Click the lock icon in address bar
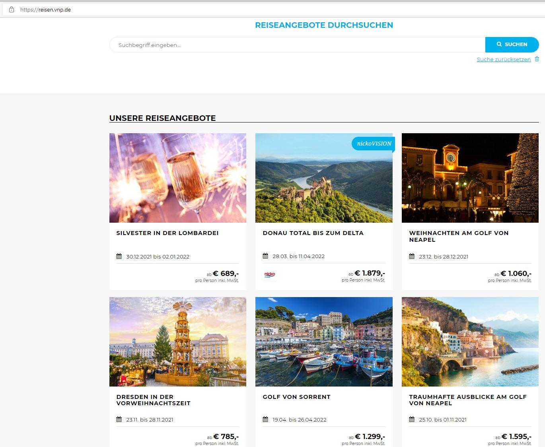 click(11, 10)
